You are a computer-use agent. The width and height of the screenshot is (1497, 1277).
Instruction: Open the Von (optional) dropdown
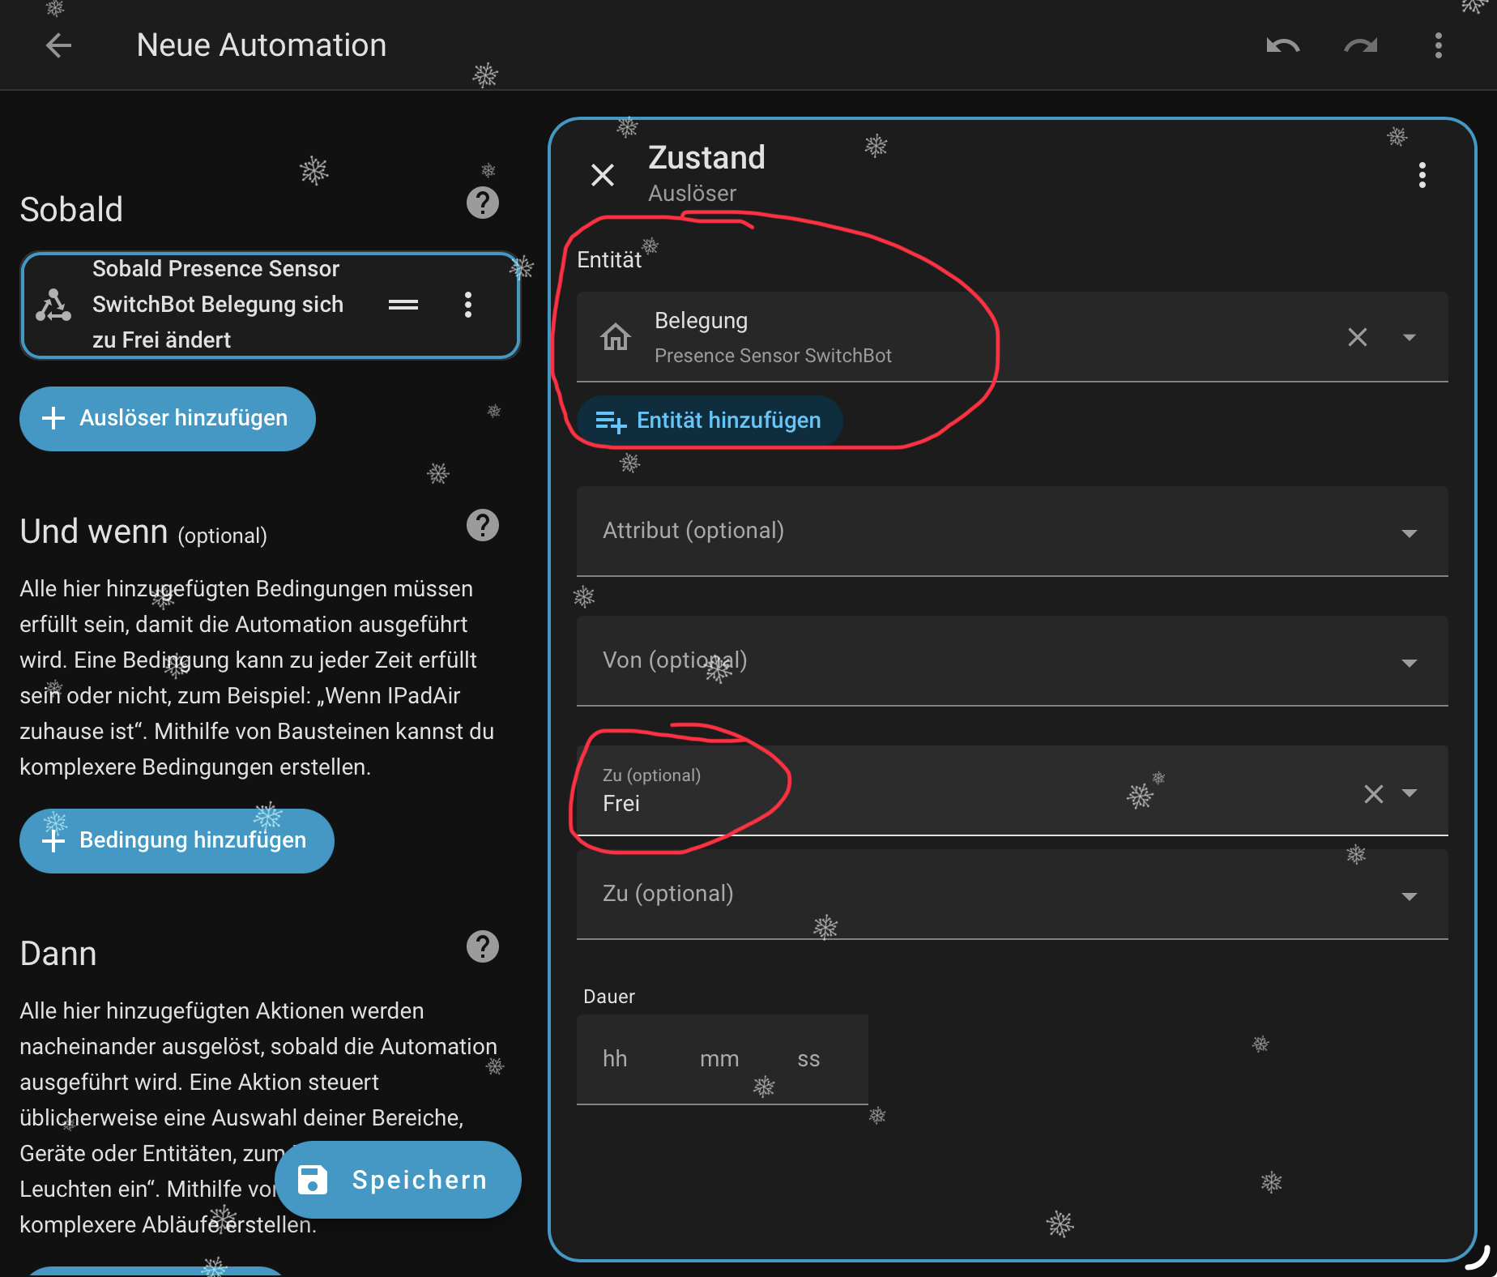pyautogui.click(x=1409, y=662)
